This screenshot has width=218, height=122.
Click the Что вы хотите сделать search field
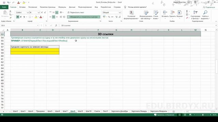tap(137, 7)
